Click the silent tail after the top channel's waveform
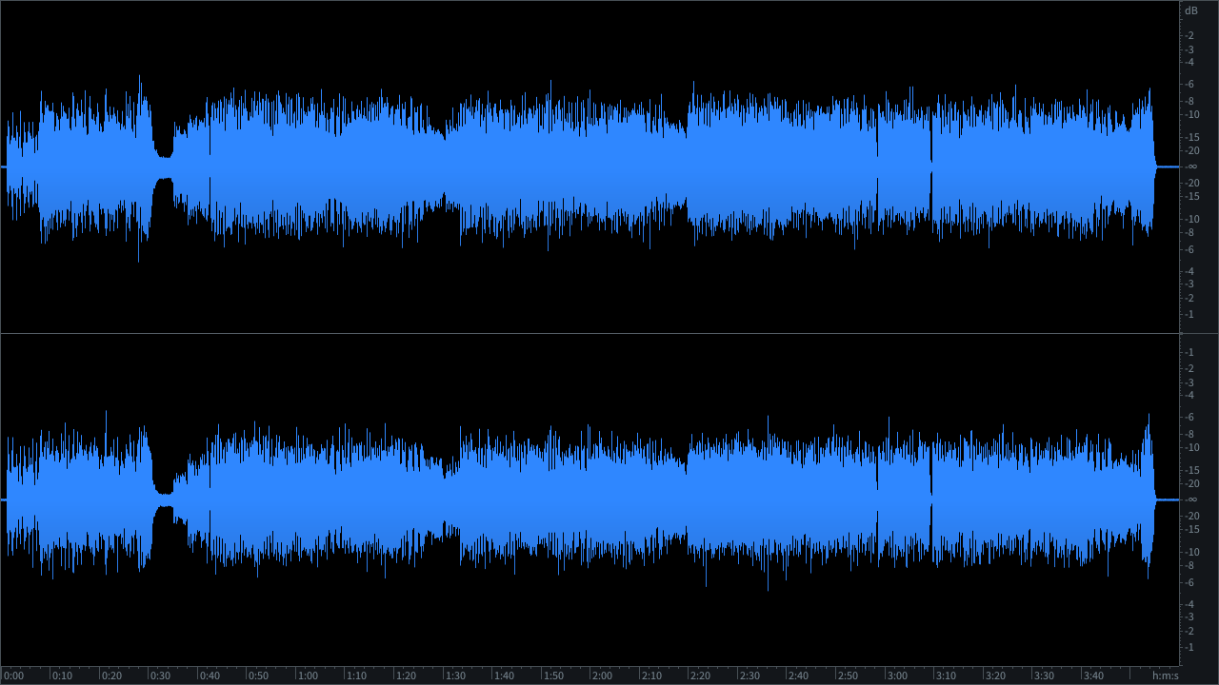Image resolution: width=1219 pixels, height=685 pixels. pos(1168,166)
